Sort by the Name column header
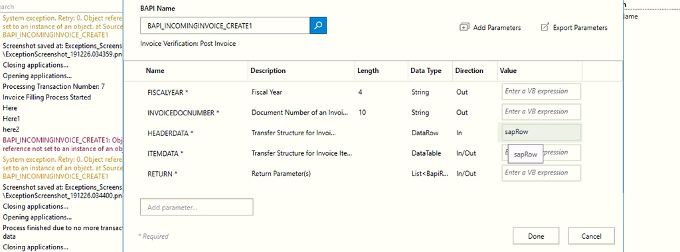The height and width of the screenshot is (252, 680). pos(155,70)
